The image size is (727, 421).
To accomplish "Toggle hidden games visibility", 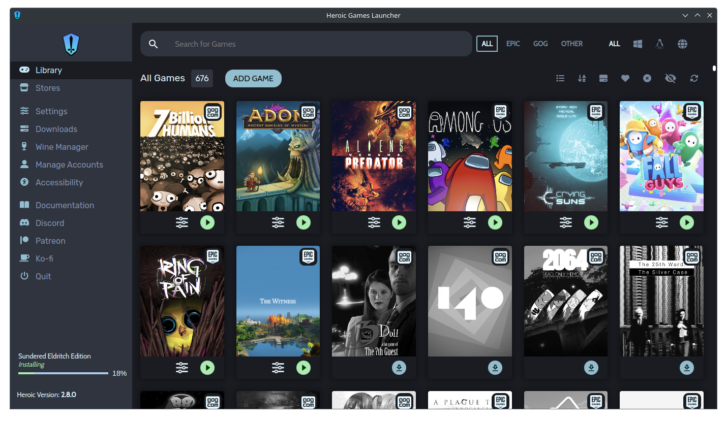I will click(x=671, y=78).
